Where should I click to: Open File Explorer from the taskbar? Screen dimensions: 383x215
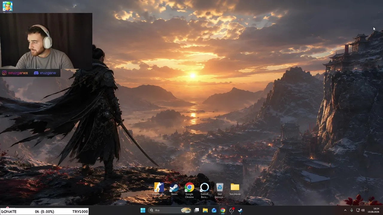(205, 210)
